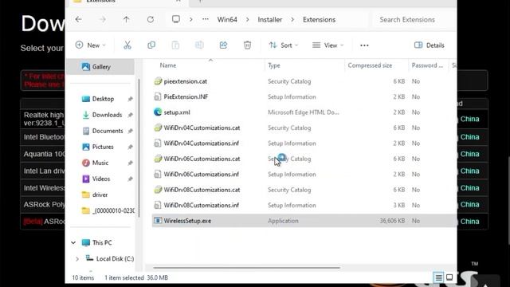Delete with the trash can icon
This screenshot has width=510, height=287.
point(247,45)
